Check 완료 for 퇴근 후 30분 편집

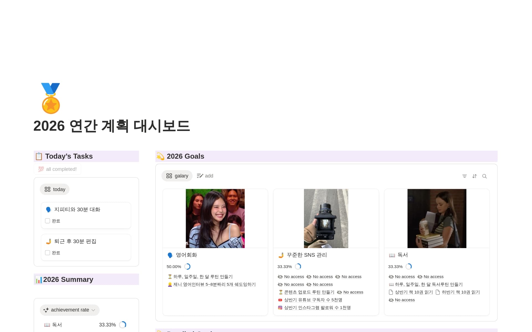pos(47,253)
